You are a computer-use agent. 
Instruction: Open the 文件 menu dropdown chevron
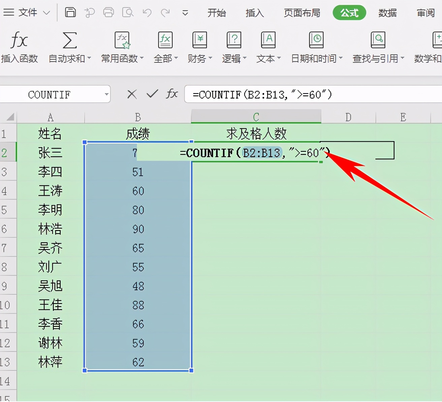click(x=46, y=13)
